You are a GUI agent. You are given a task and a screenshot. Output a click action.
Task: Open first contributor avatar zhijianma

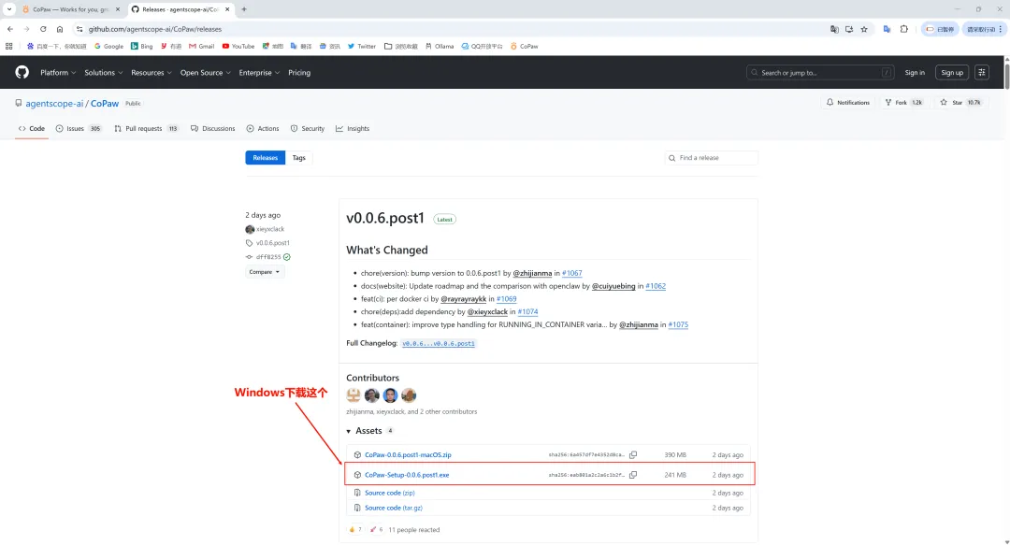point(353,394)
